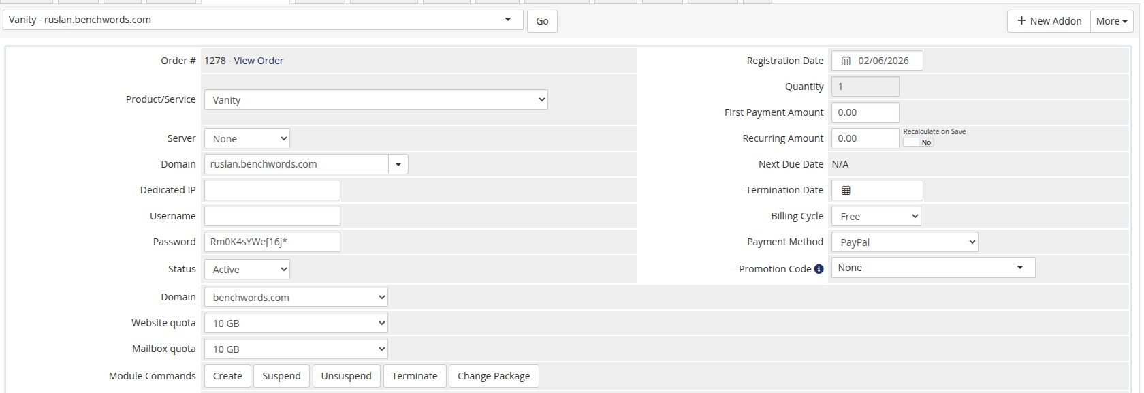Screen dimensions: 1144x393
Task: Click the domain text field ruslan.benchwords.com
Action: click(x=297, y=164)
